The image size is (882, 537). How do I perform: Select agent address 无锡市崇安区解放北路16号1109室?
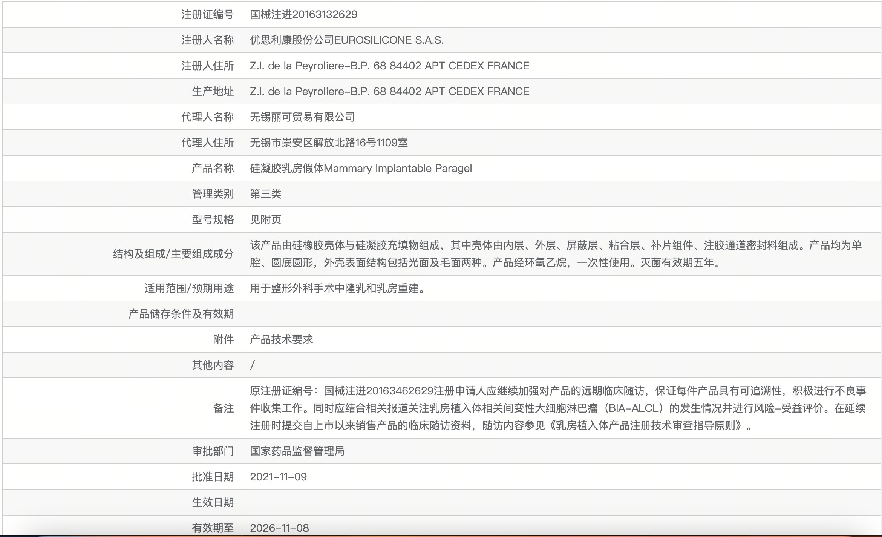click(x=329, y=143)
